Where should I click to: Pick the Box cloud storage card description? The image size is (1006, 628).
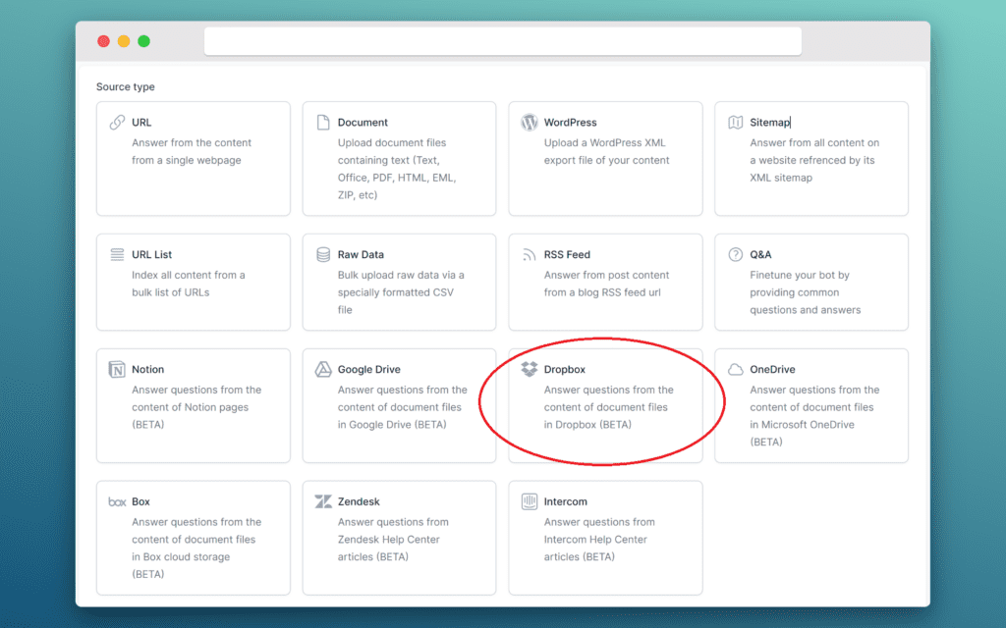196,548
